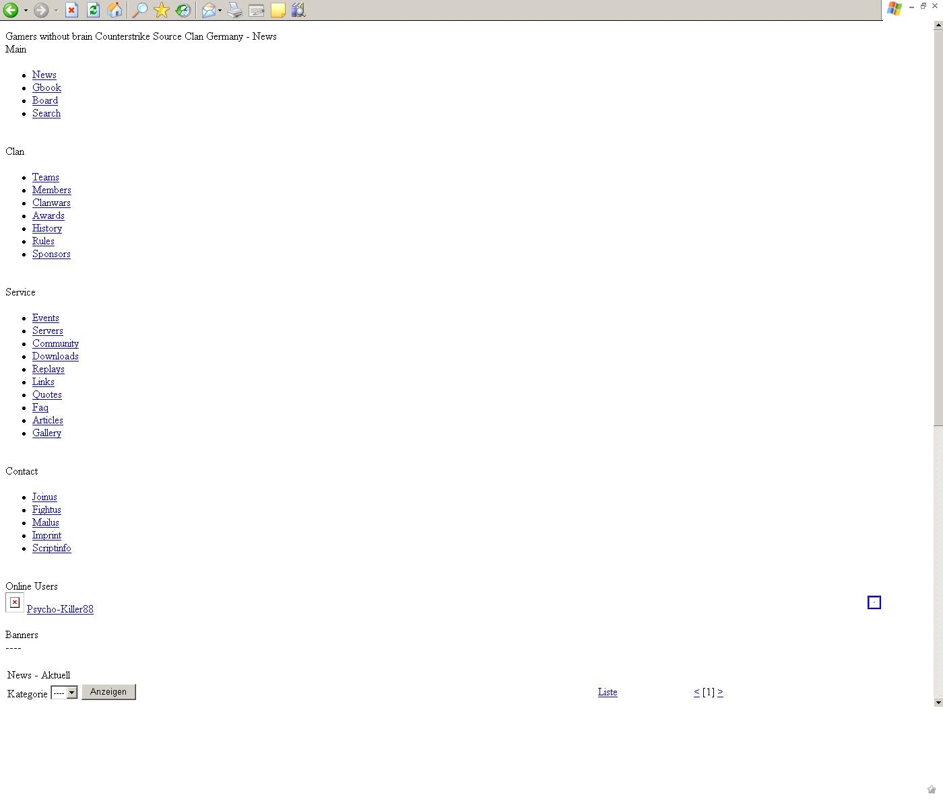Go to the browser Home page

point(115,10)
